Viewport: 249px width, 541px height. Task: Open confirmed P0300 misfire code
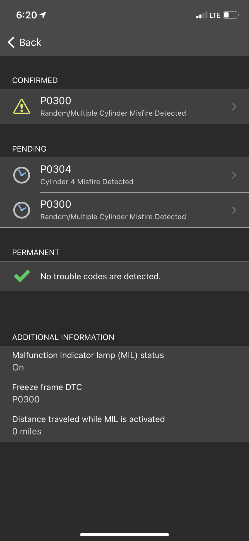pyautogui.click(x=113, y=107)
